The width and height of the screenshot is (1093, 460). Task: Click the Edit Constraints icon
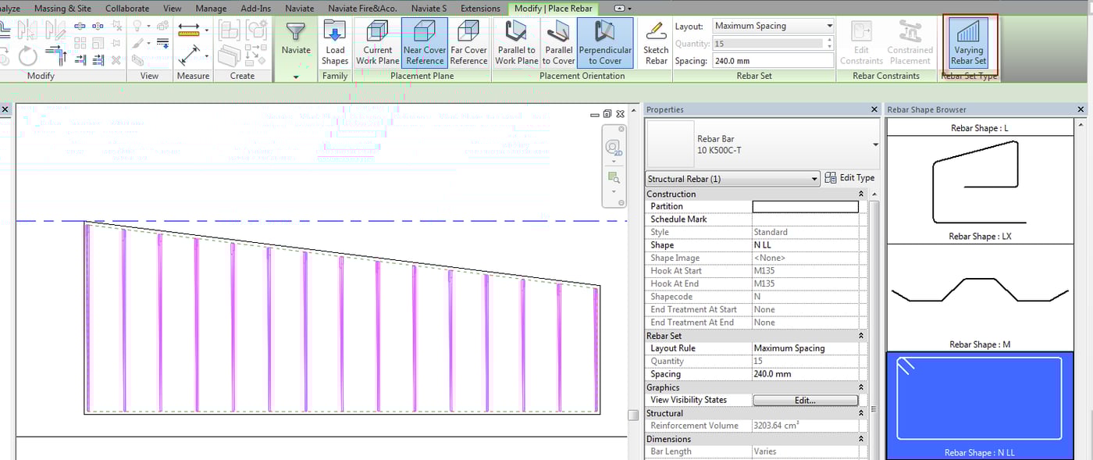click(x=861, y=42)
